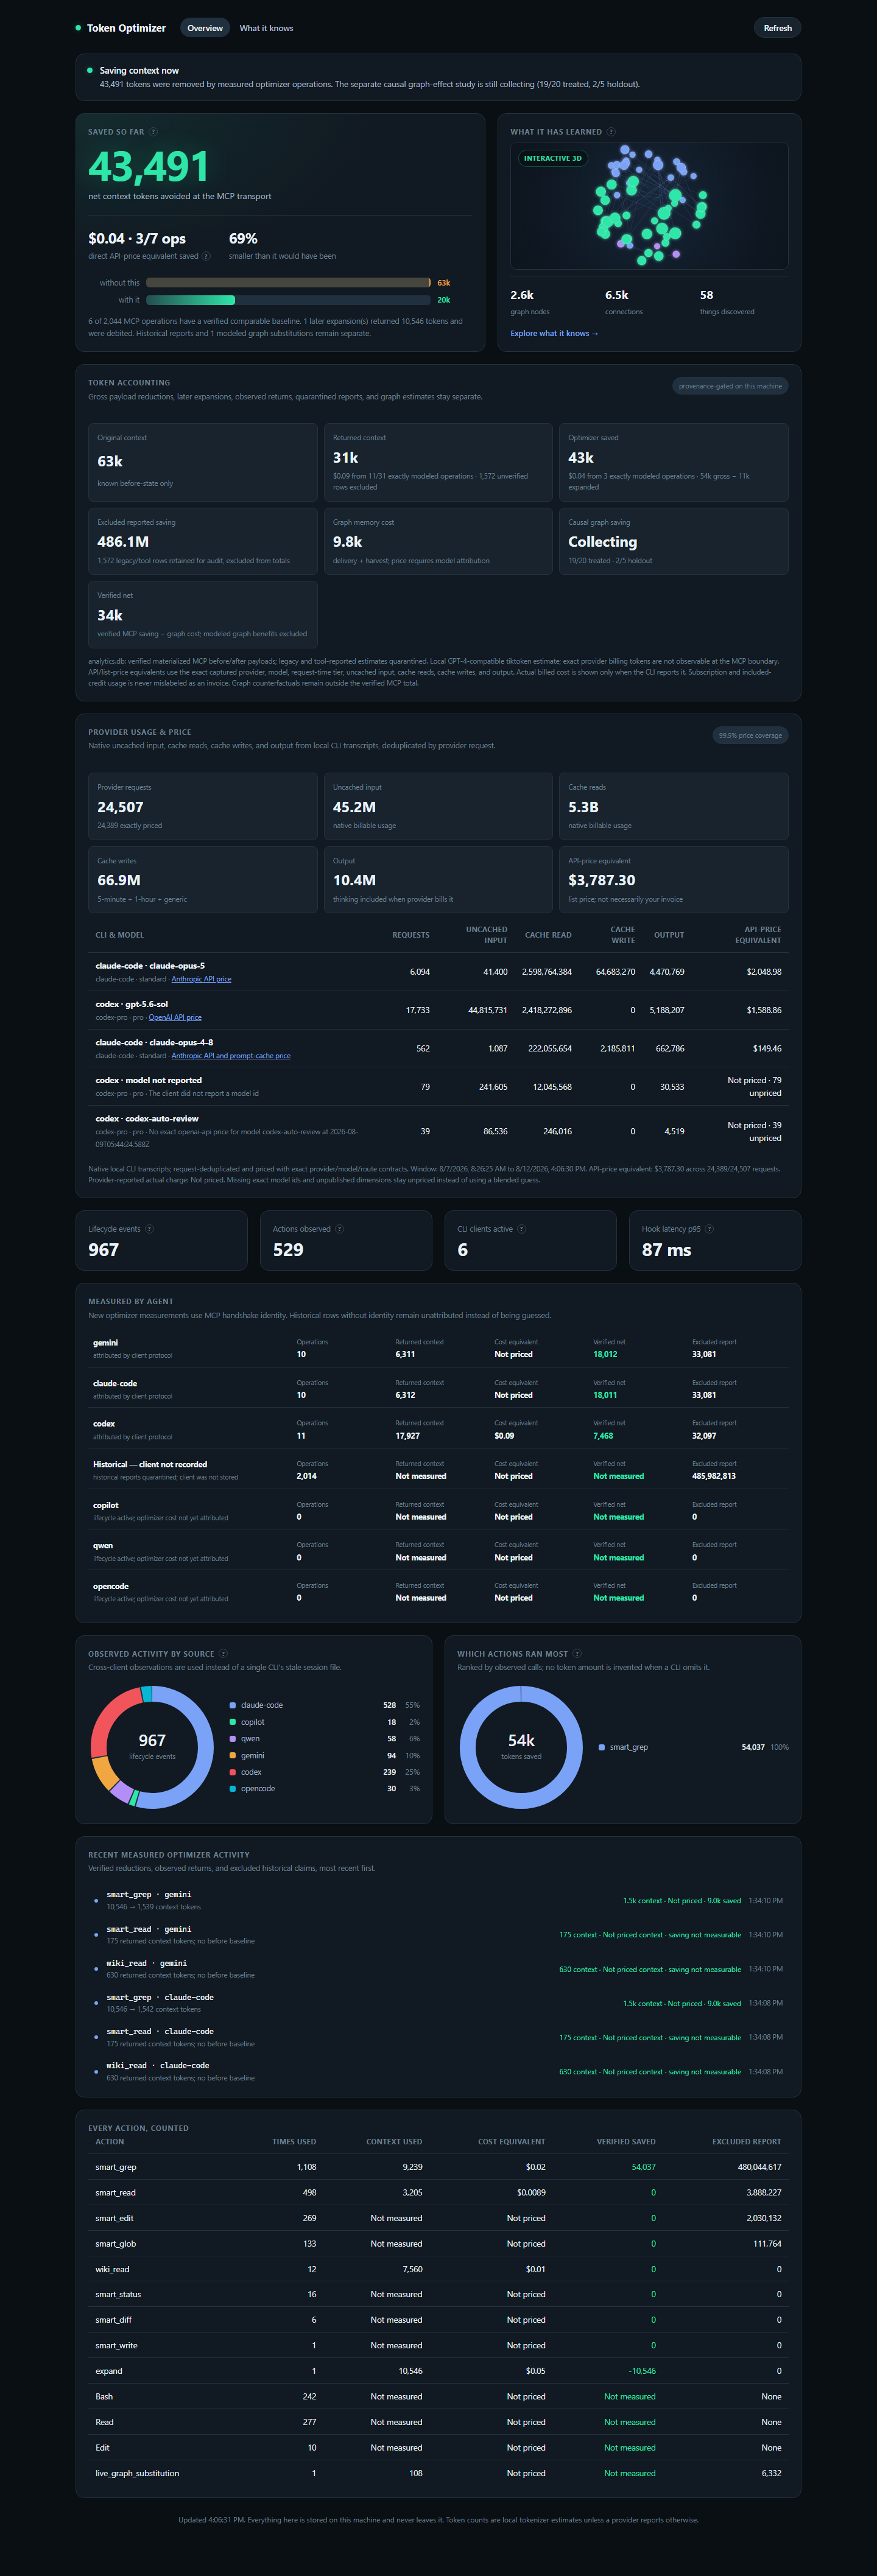Screen dimensions: 877x2576
Task: Click the smart_grep · gemini activity entry
Action: coord(438,1900)
